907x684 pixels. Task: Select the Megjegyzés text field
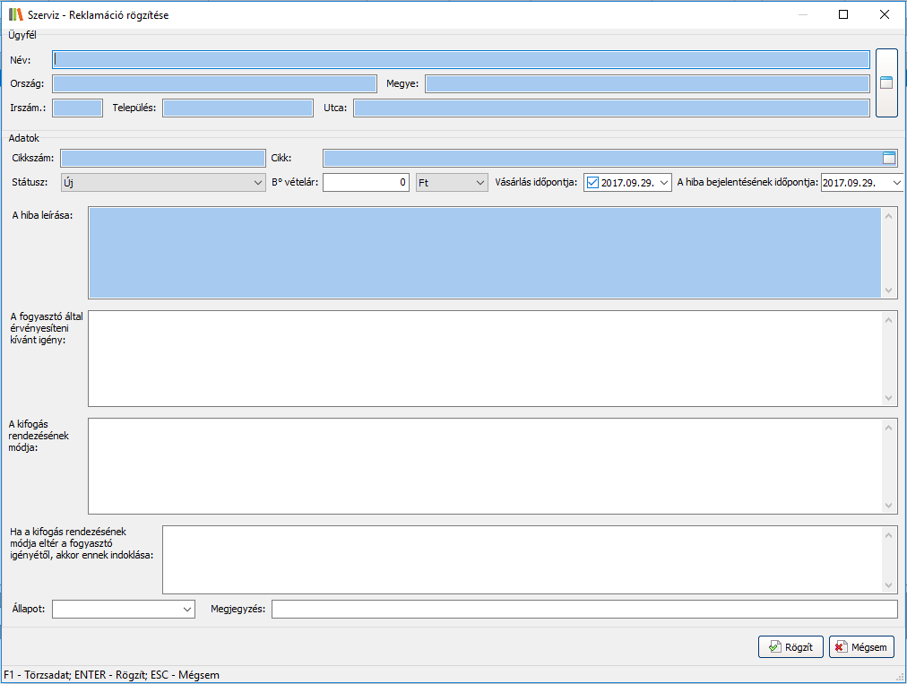[x=583, y=610]
